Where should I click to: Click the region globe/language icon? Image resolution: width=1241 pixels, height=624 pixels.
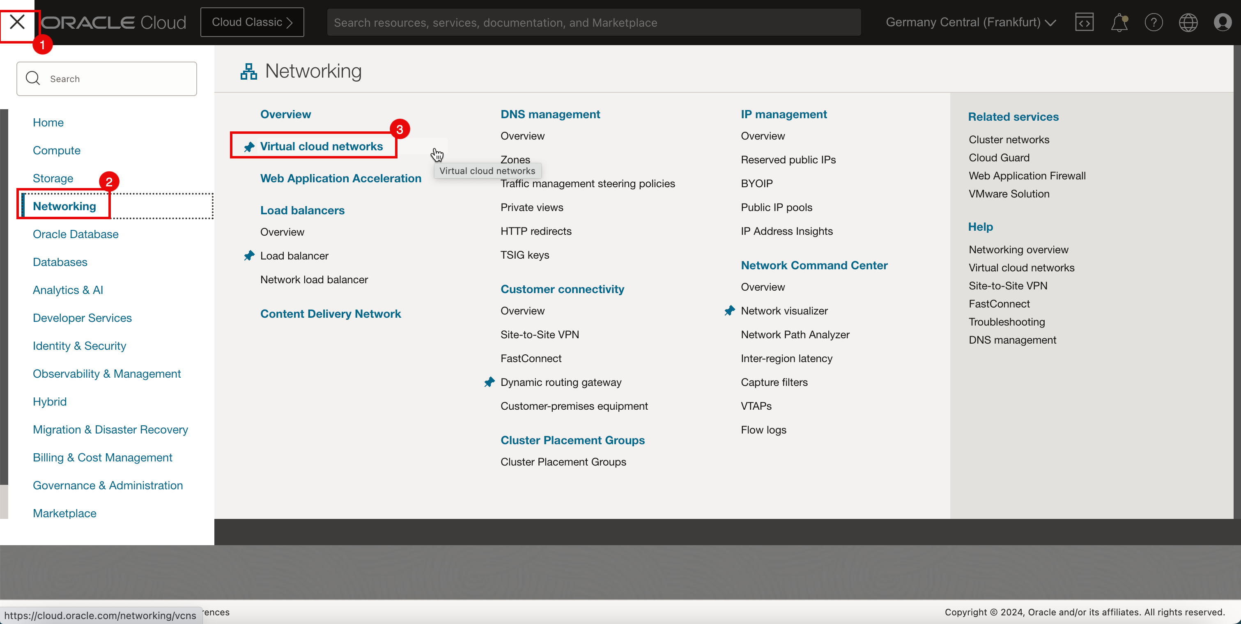tap(1188, 21)
